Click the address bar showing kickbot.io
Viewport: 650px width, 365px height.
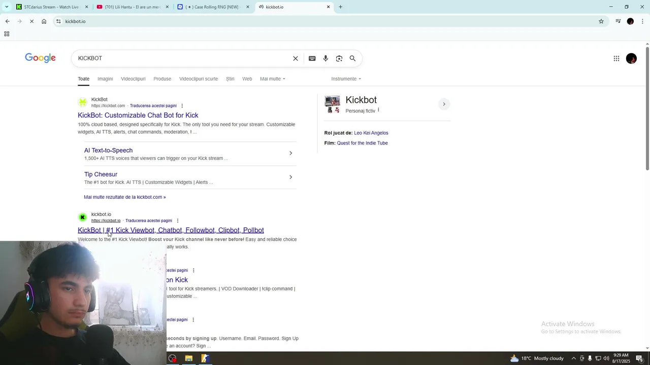[x=325, y=21]
